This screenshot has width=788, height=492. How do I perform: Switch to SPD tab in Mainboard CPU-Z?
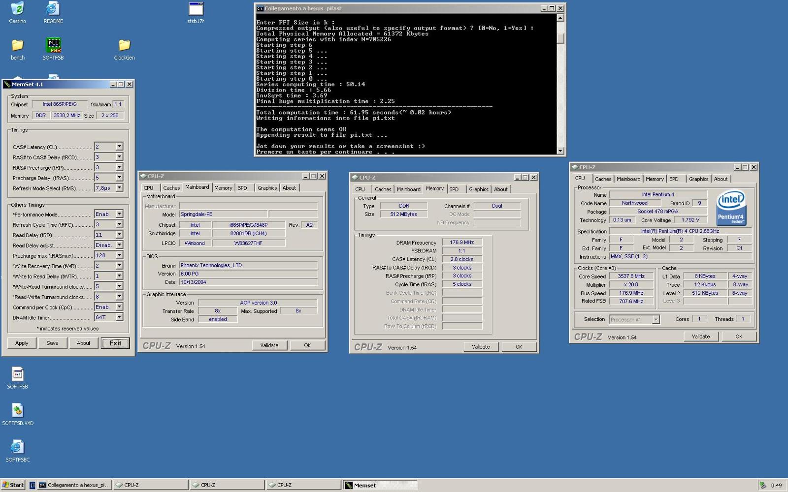(x=243, y=188)
